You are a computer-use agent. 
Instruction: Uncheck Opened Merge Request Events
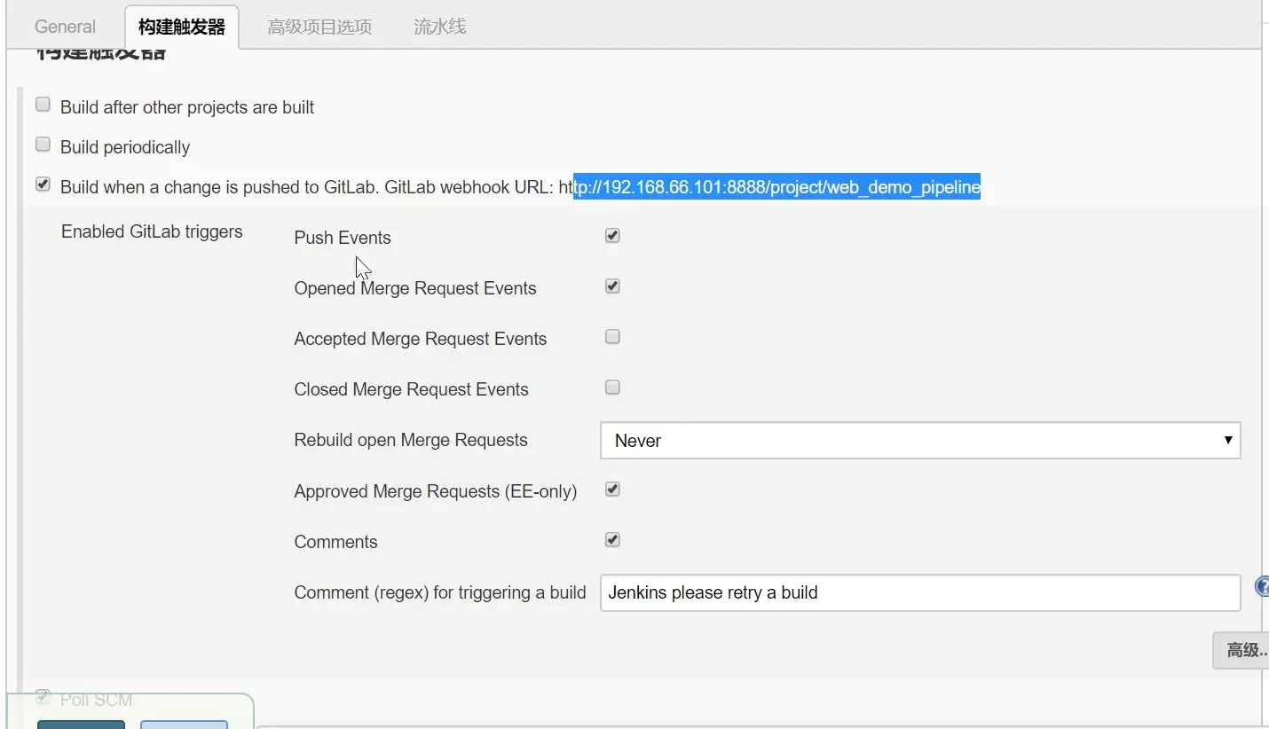pos(612,286)
